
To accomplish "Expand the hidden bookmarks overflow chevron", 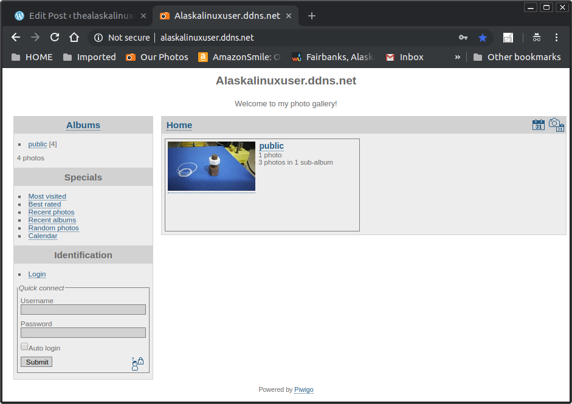I will pyautogui.click(x=457, y=57).
